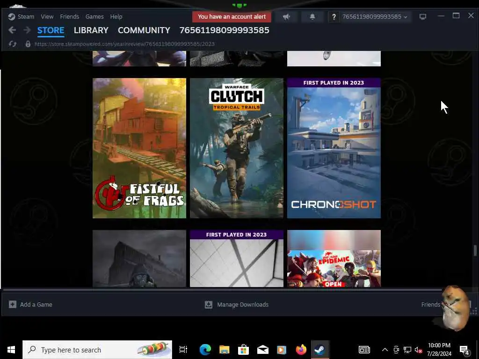Click the page vertical scrollbar thumb
The height and width of the screenshot is (359, 479).
coord(475,251)
